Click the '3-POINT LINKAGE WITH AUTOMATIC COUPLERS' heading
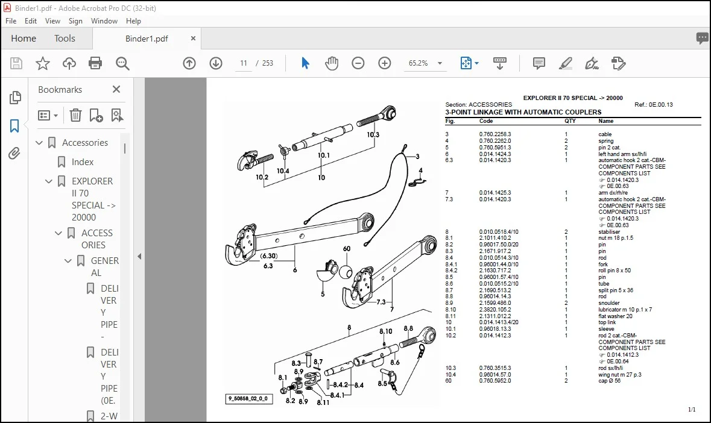This screenshot has height=423, width=711. [523, 112]
